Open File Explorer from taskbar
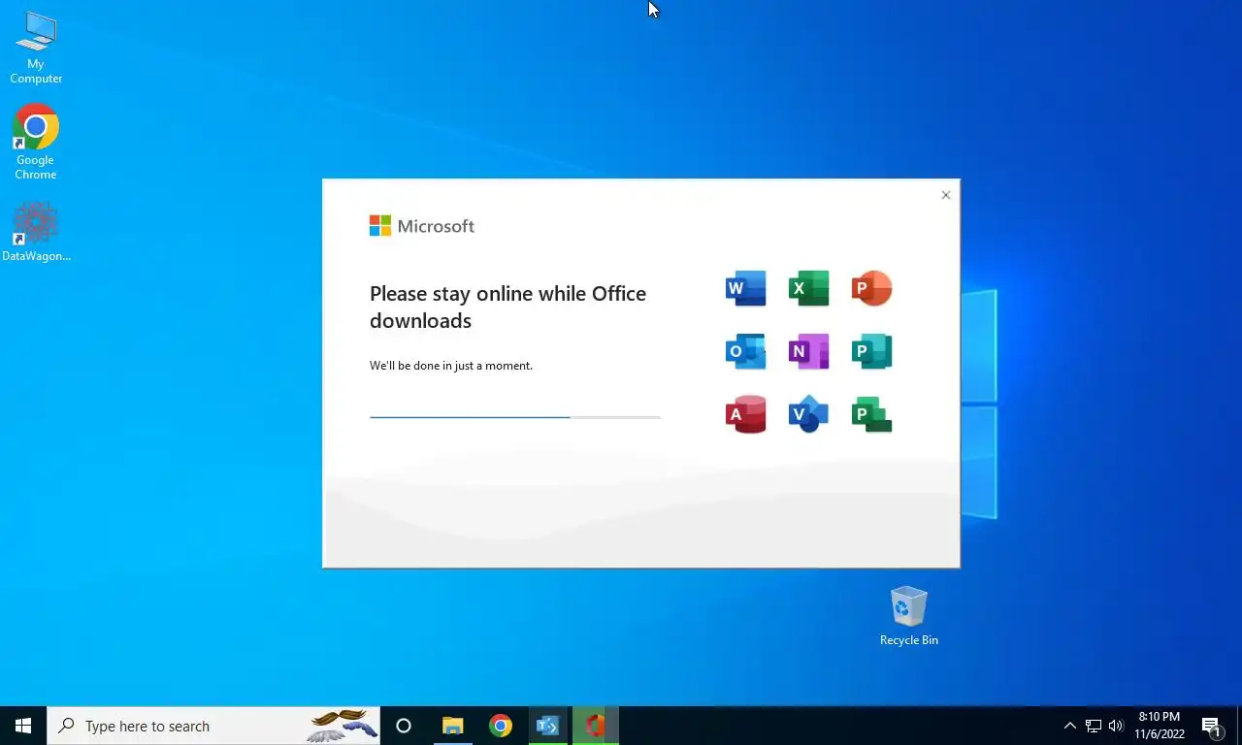1242x745 pixels. coord(453,726)
